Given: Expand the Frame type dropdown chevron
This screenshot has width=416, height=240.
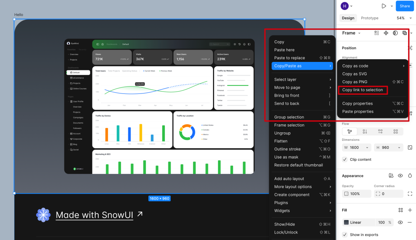Looking at the screenshot, I should 359,33.
